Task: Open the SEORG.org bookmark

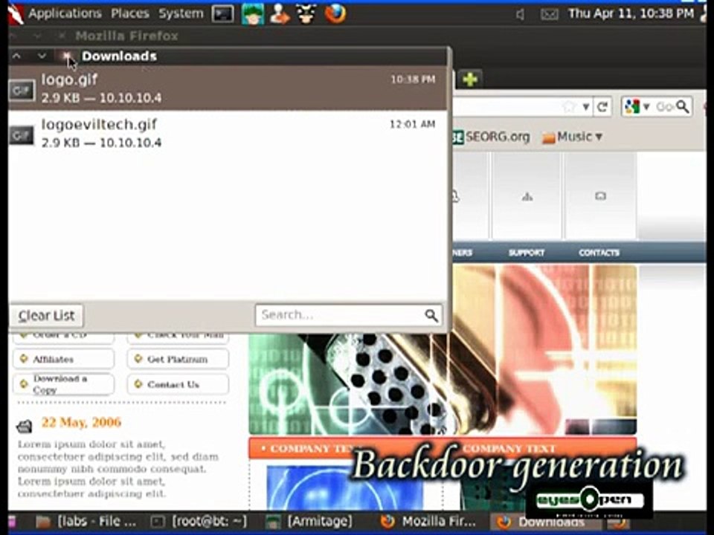Action: pyautogui.click(x=491, y=137)
